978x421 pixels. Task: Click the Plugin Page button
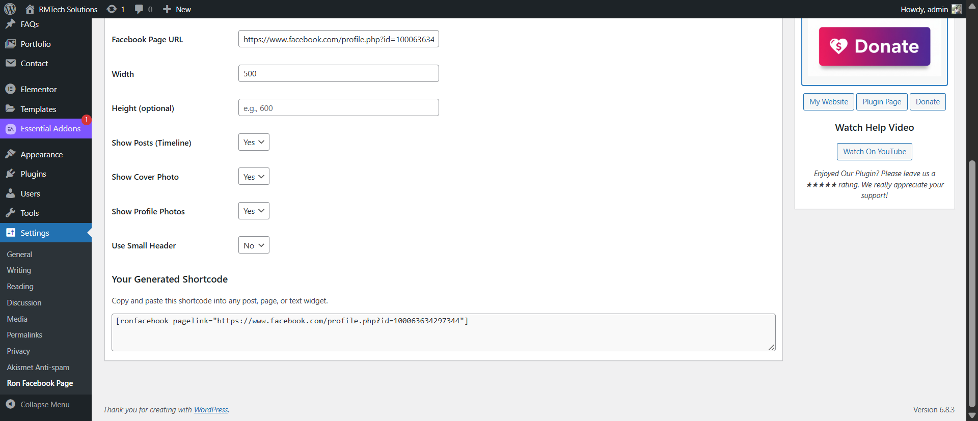coord(882,102)
